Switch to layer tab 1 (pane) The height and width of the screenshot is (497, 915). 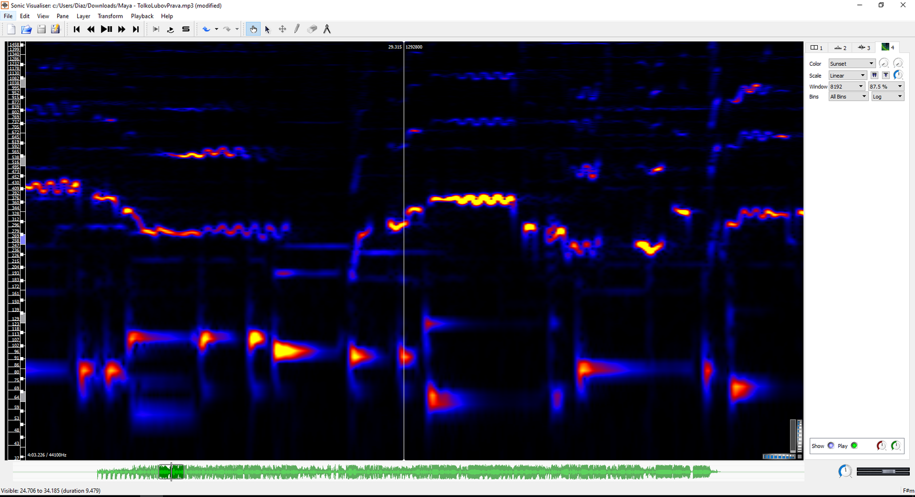coord(817,47)
